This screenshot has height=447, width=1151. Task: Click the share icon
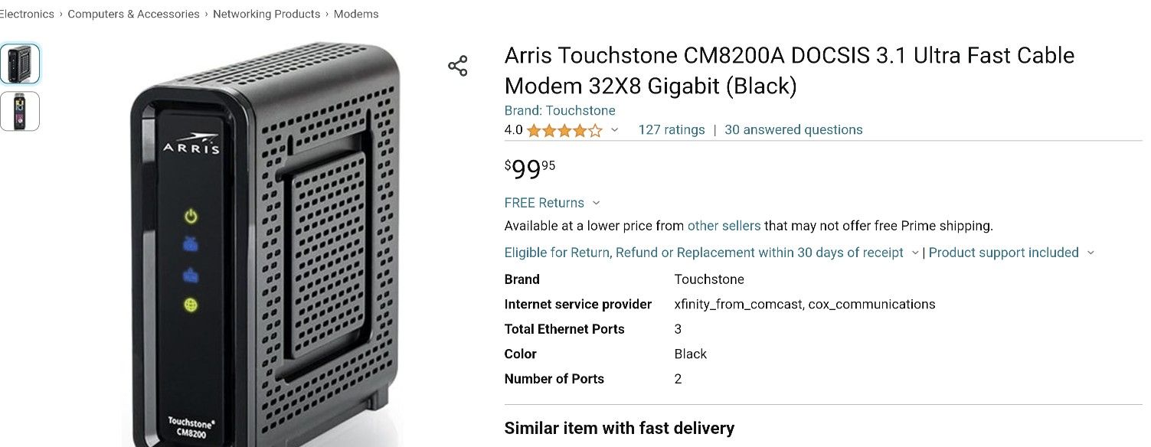(458, 67)
